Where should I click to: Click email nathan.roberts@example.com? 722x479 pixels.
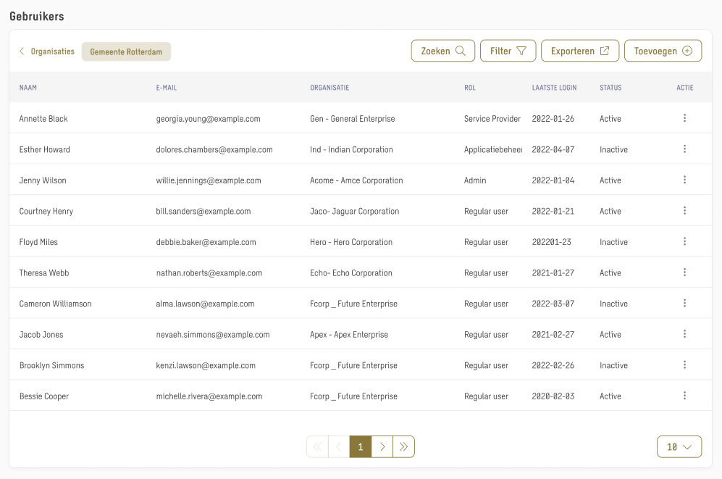209,272
